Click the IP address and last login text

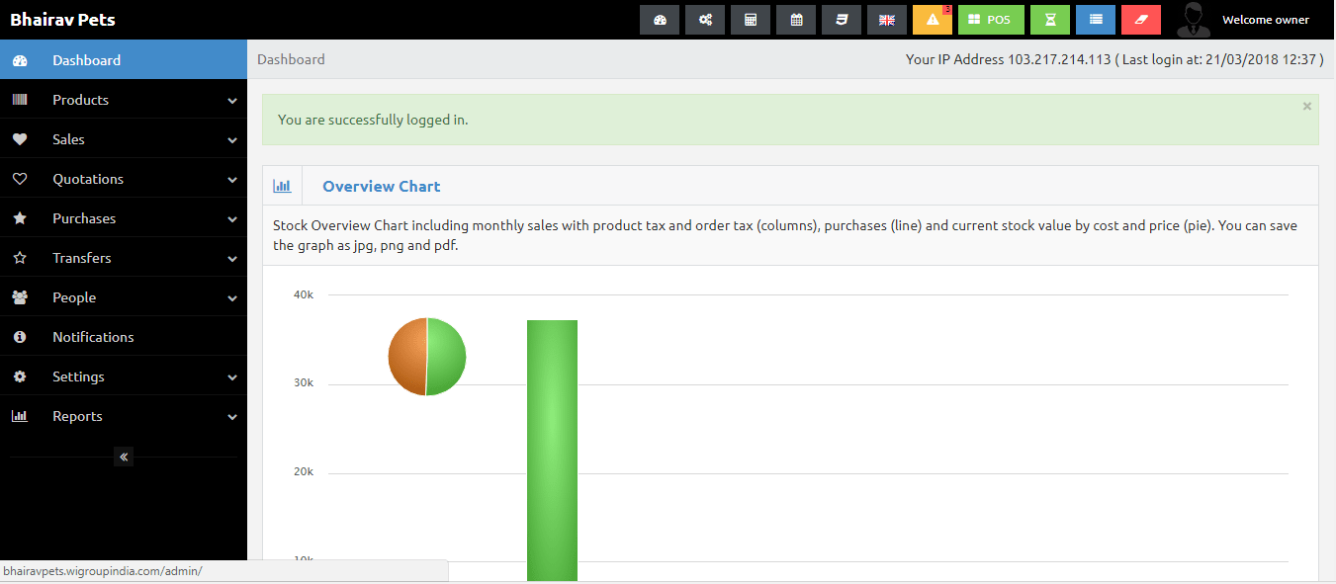[x=1114, y=59]
